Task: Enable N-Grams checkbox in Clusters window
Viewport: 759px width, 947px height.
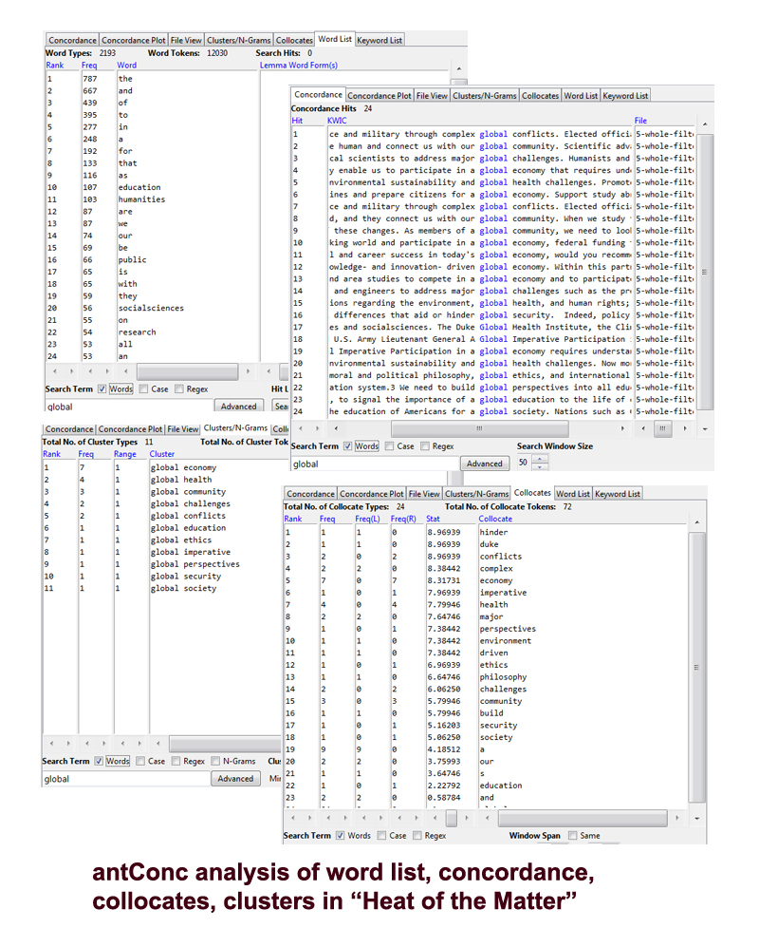Action: point(215,761)
